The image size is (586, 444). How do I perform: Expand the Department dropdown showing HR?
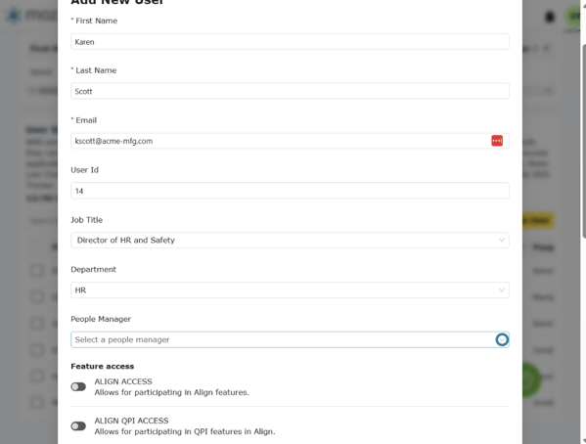[290, 290]
